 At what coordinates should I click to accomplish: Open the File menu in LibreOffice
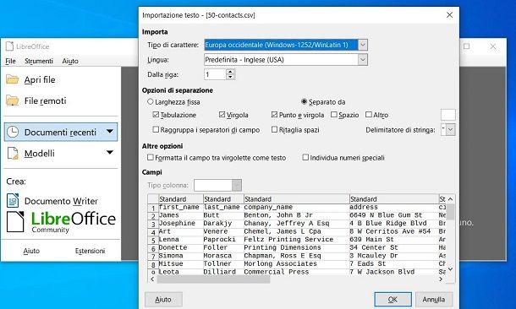click(x=10, y=61)
